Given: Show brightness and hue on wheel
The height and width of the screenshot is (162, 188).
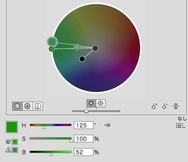Looking at the screenshot, I should point(101,103).
